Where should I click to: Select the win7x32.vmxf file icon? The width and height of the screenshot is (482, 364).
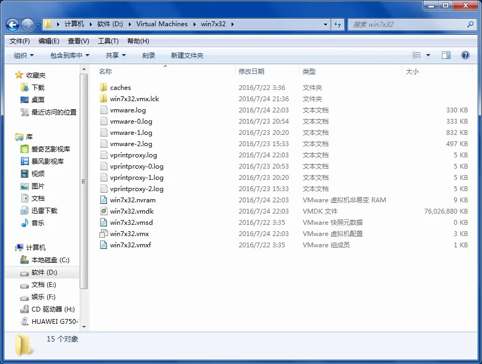point(104,245)
